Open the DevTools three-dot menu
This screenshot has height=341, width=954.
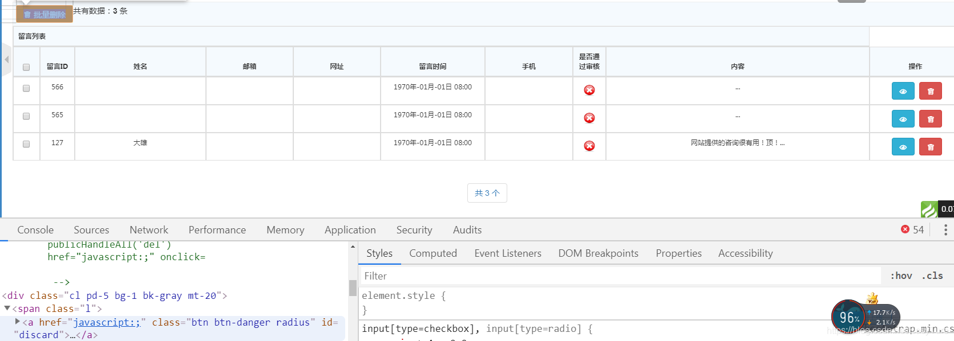click(945, 229)
